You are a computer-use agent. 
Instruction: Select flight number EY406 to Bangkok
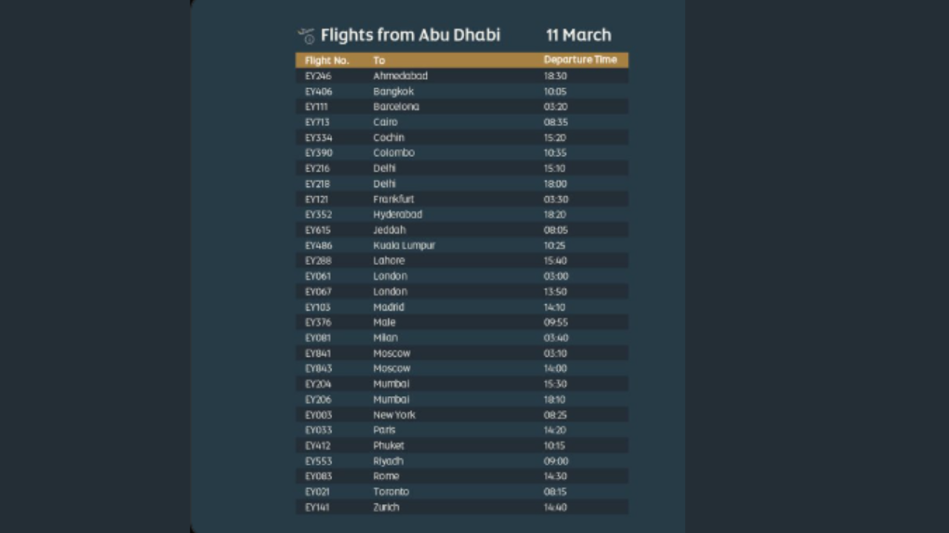click(319, 92)
